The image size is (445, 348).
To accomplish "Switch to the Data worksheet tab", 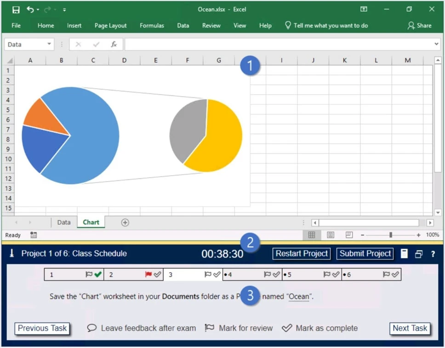I will [x=64, y=222].
